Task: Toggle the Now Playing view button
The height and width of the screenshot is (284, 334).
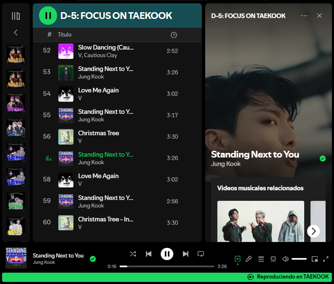Action: pyautogui.click(x=237, y=259)
